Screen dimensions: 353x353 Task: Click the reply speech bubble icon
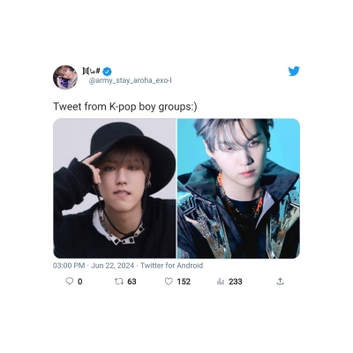pyautogui.click(x=69, y=282)
